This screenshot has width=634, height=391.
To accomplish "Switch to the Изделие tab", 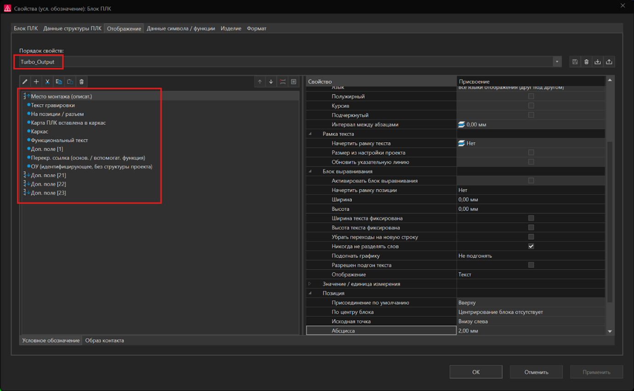I will pyautogui.click(x=231, y=28).
